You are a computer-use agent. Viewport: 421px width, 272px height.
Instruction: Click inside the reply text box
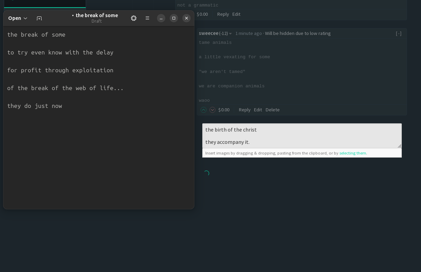click(302, 136)
